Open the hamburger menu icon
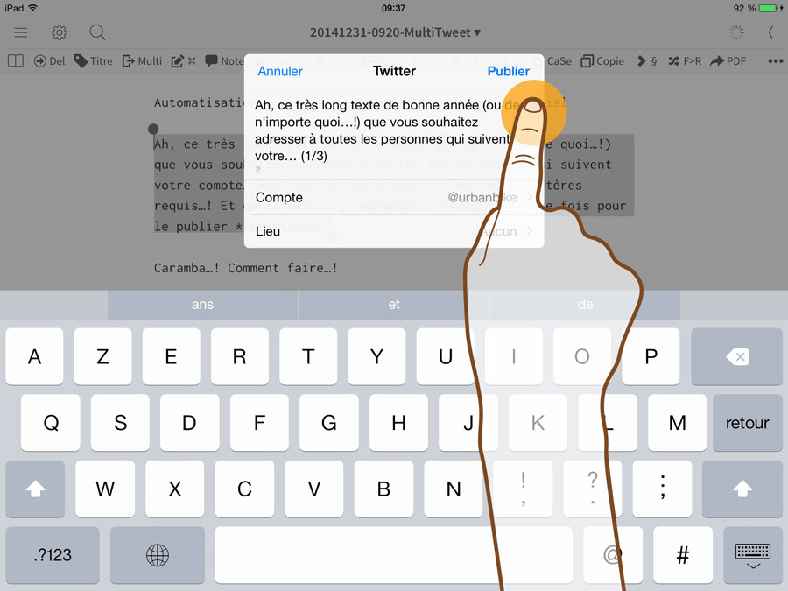Viewport: 788px width, 591px height. [x=20, y=32]
